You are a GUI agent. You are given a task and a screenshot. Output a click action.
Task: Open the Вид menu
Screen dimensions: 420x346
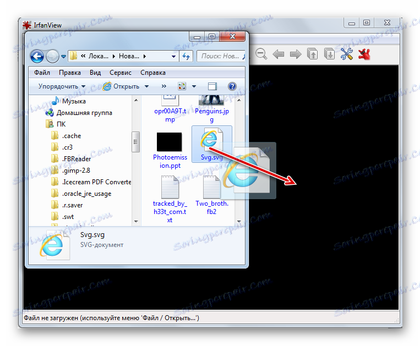click(95, 73)
